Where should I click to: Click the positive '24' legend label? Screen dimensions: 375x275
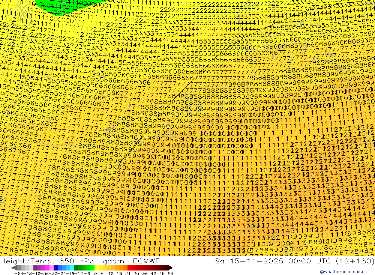coord(128,273)
